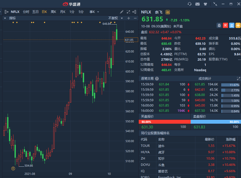Image resolution: width=241 pixels, height=178 pixels.
Task: Switch to 分时 intraday chart
Action: pos(26,12)
